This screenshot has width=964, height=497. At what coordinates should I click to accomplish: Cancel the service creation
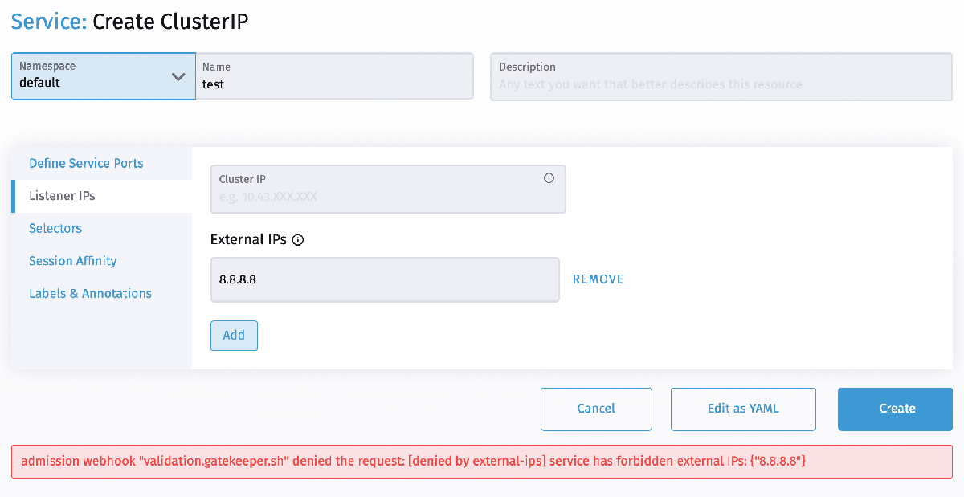(x=596, y=409)
